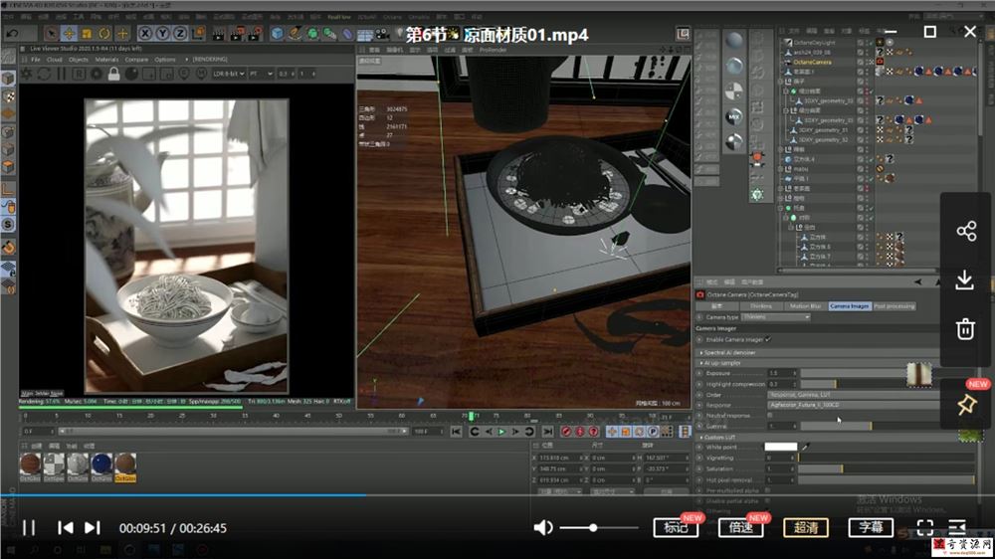Click the player volume slider knob
995x559 pixels.
(593, 528)
